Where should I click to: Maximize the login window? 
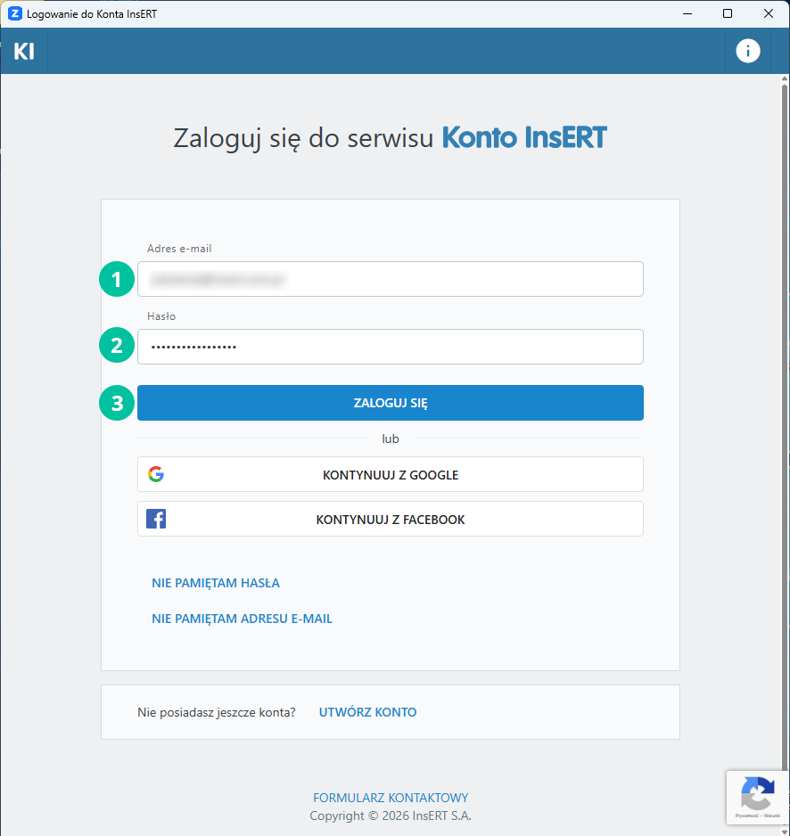click(x=728, y=13)
